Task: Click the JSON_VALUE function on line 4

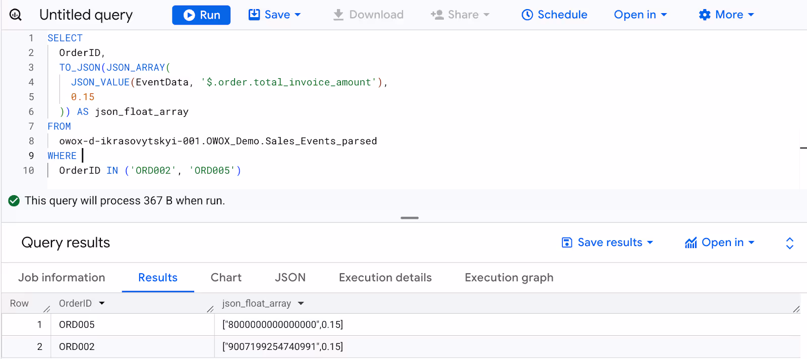Action: point(100,82)
